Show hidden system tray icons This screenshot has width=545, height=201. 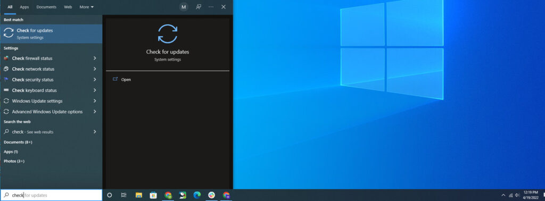tap(503, 195)
